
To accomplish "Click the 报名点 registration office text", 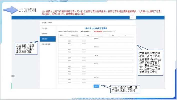I will 68,32.
